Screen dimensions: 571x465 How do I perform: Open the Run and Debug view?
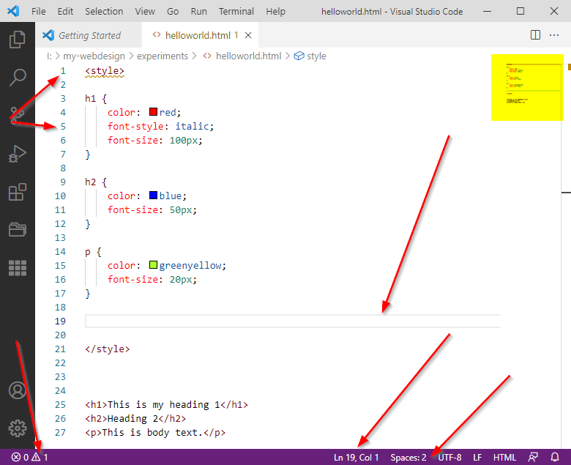(x=17, y=154)
